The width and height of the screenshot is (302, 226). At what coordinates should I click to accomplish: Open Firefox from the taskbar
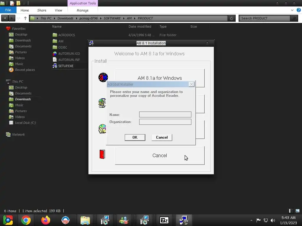click(x=46, y=220)
